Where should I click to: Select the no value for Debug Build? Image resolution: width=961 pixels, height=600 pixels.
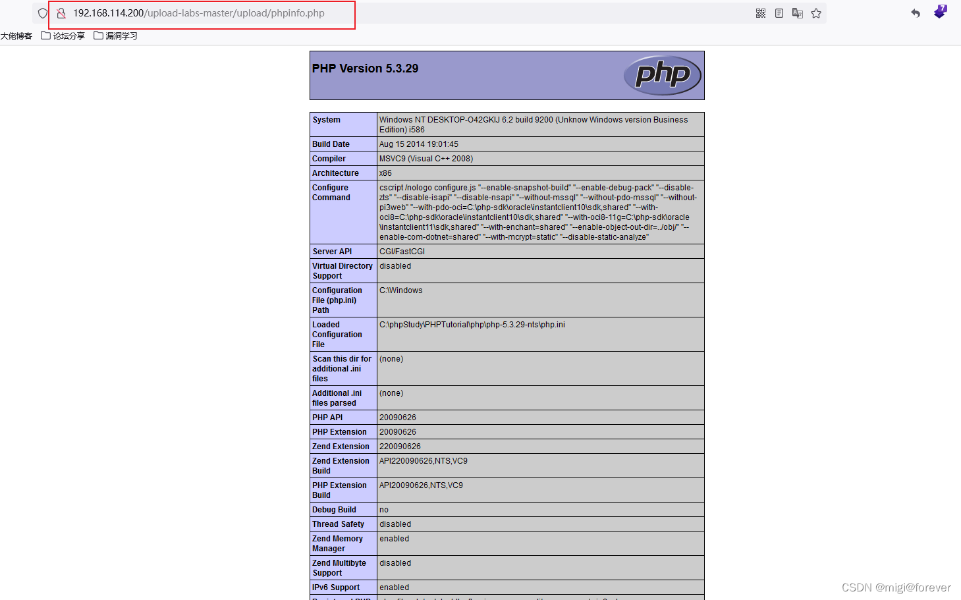pyautogui.click(x=384, y=510)
